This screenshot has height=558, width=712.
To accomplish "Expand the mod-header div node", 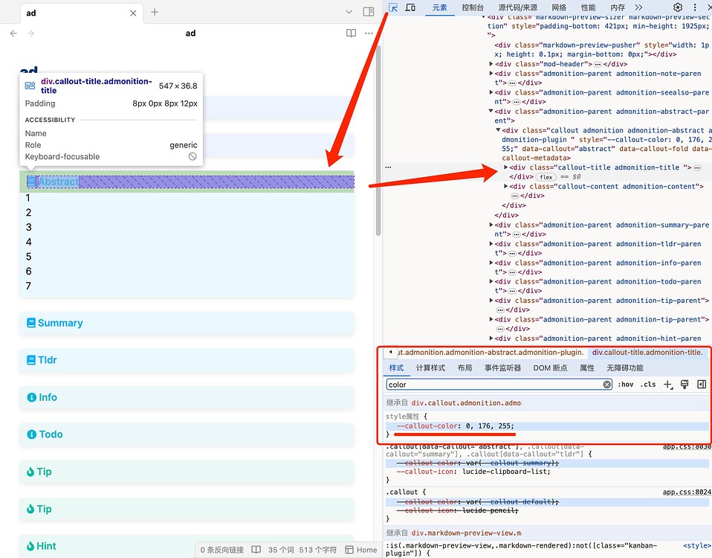I will pos(491,64).
